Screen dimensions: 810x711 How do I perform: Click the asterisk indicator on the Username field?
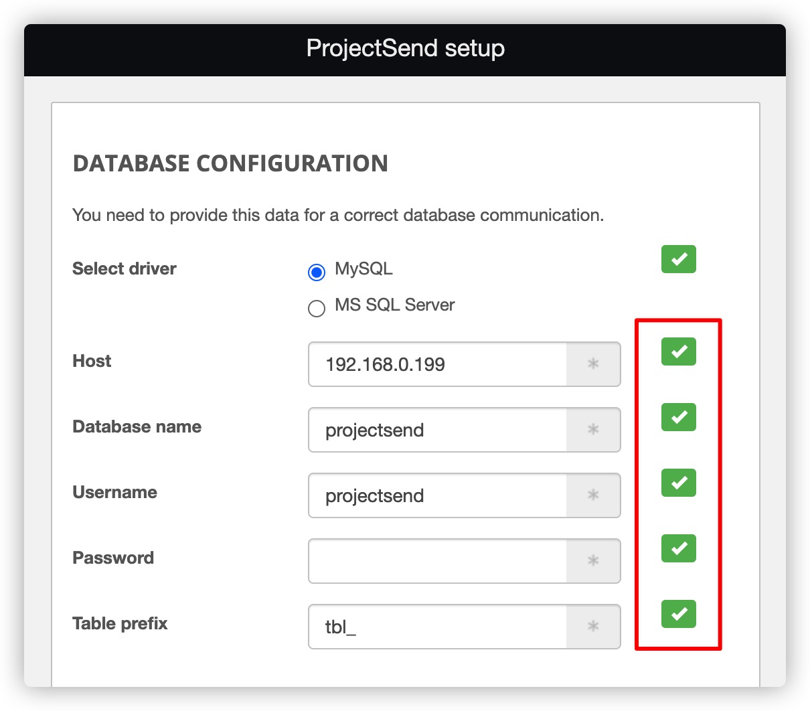(594, 495)
